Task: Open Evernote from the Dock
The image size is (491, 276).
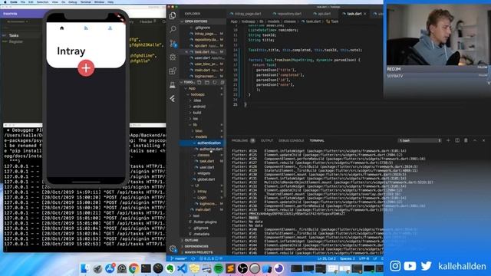Action: [170, 268]
